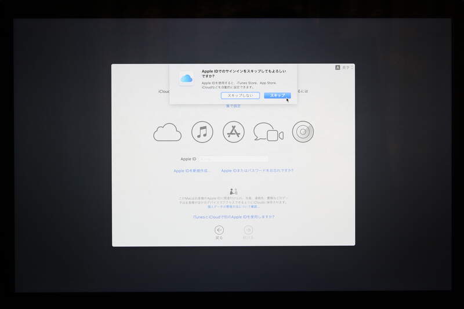Click the App Store icon
Viewport: 464px width, 309px height.
234,132
